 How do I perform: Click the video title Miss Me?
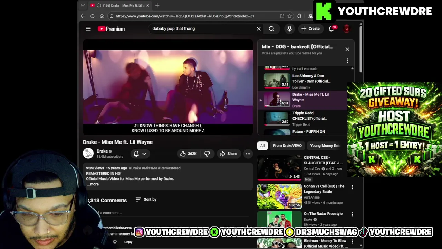tap(118, 142)
